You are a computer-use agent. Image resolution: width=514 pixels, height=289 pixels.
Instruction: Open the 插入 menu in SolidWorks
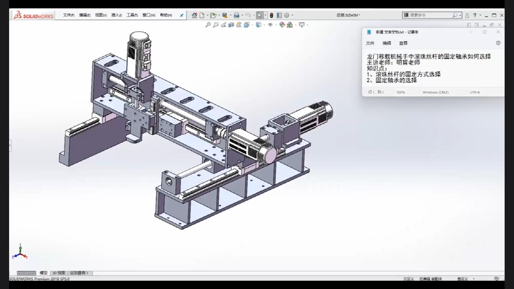tap(116, 15)
